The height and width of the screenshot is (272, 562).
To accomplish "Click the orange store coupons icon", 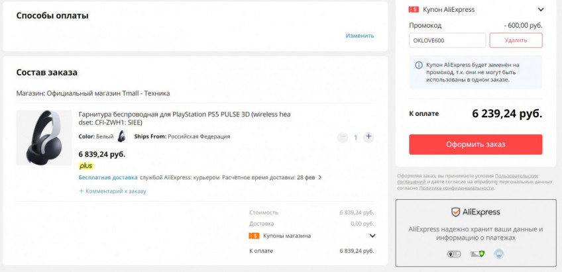I will click(253, 236).
